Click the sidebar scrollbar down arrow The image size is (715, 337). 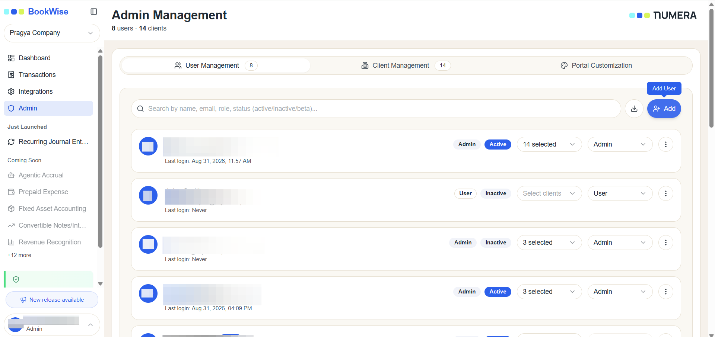coord(100,284)
